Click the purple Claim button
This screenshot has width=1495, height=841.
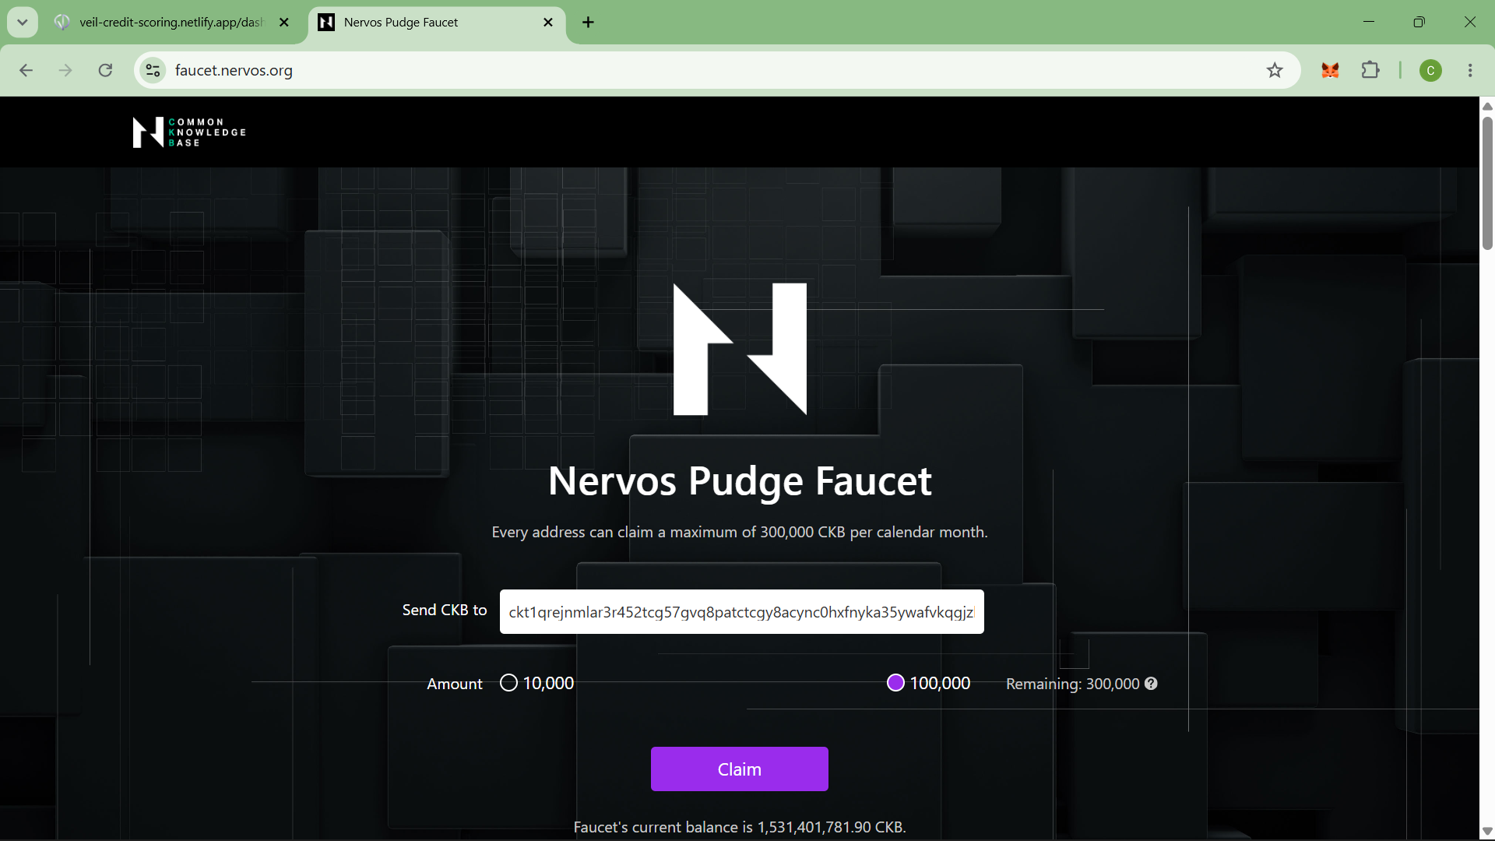tap(740, 769)
